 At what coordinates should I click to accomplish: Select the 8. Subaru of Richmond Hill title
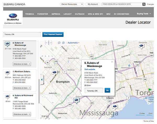pyautogui.click(x=23, y=97)
